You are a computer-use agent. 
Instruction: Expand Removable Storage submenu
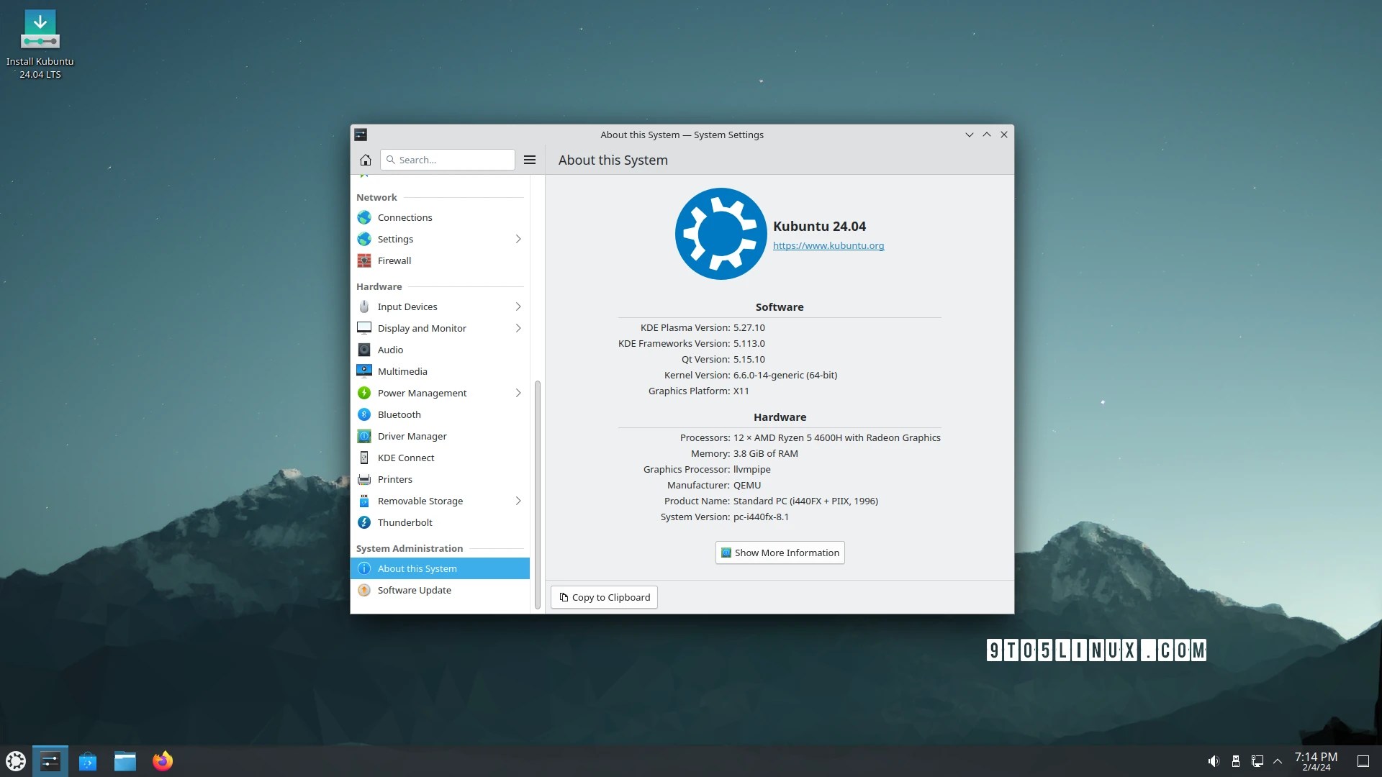click(x=518, y=500)
